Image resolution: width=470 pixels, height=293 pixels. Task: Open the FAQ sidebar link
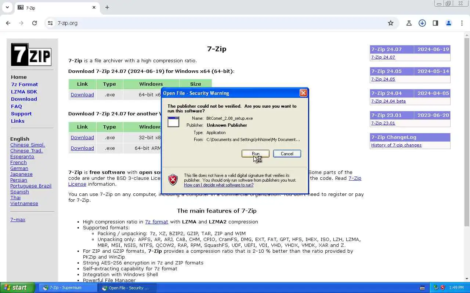(17, 106)
